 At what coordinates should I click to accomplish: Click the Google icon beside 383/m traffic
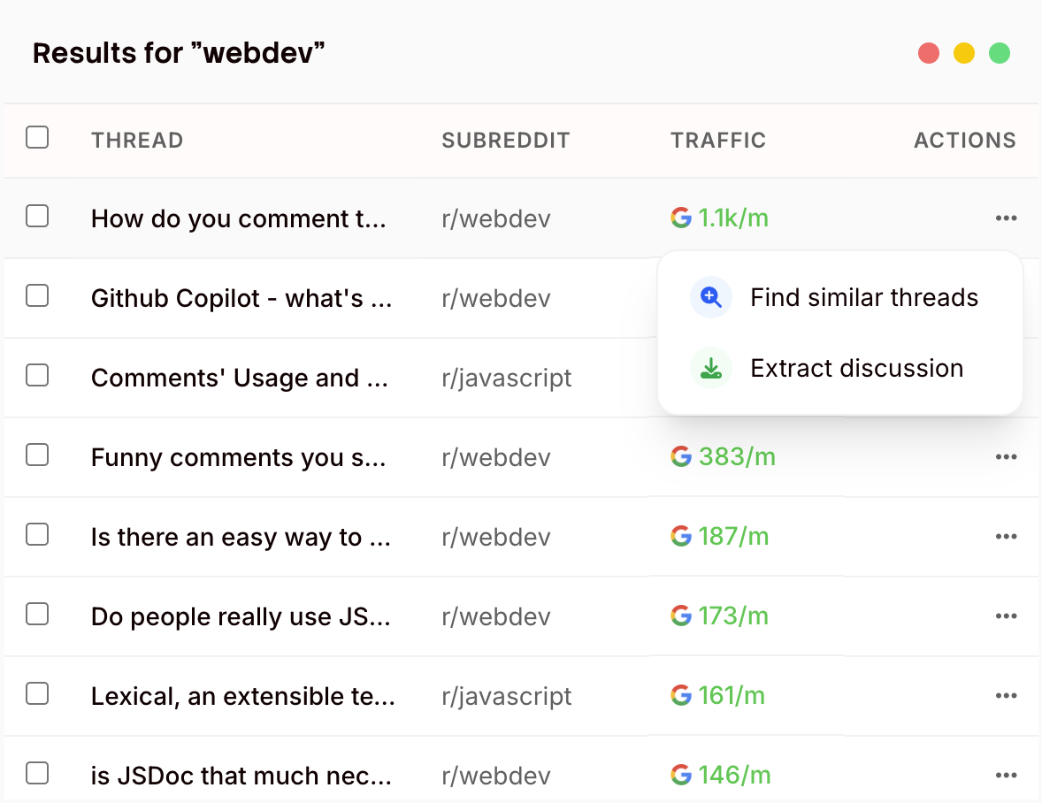(680, 456)
